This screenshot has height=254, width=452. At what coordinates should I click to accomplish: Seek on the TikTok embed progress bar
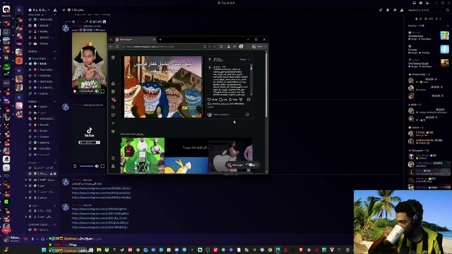coord(87,166)
